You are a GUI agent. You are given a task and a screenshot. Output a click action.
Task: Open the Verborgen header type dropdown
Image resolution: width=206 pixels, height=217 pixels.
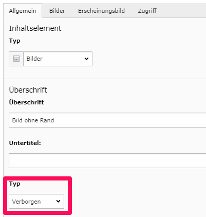(x=36, y=202)
